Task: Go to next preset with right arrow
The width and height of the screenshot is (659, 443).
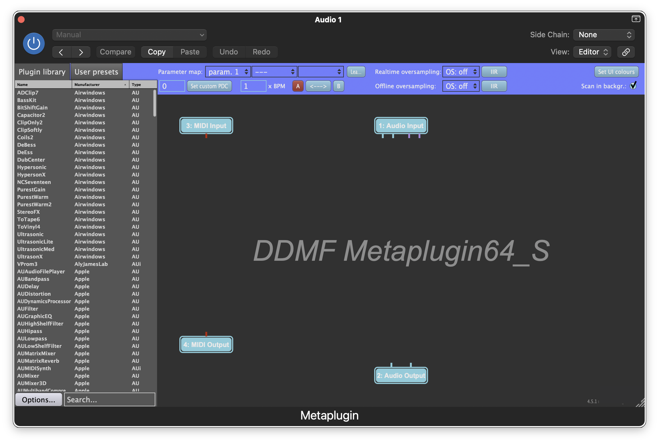Action: pyautogui.click(x=81, y=52)
